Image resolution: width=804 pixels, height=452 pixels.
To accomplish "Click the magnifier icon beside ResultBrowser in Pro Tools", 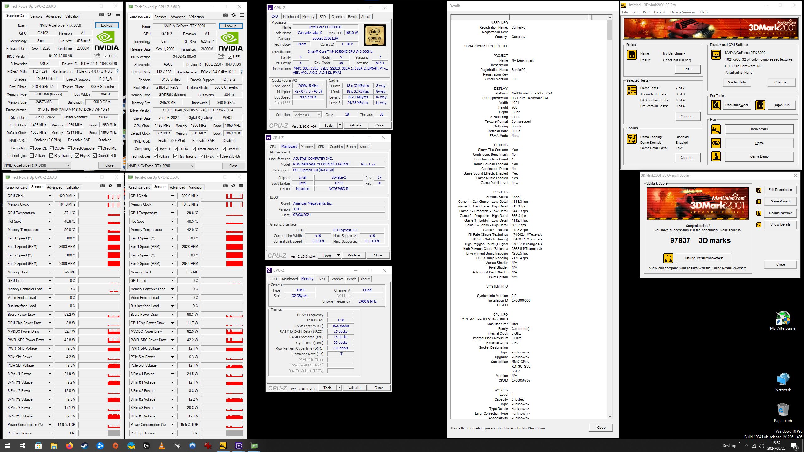I will point(716,105).
